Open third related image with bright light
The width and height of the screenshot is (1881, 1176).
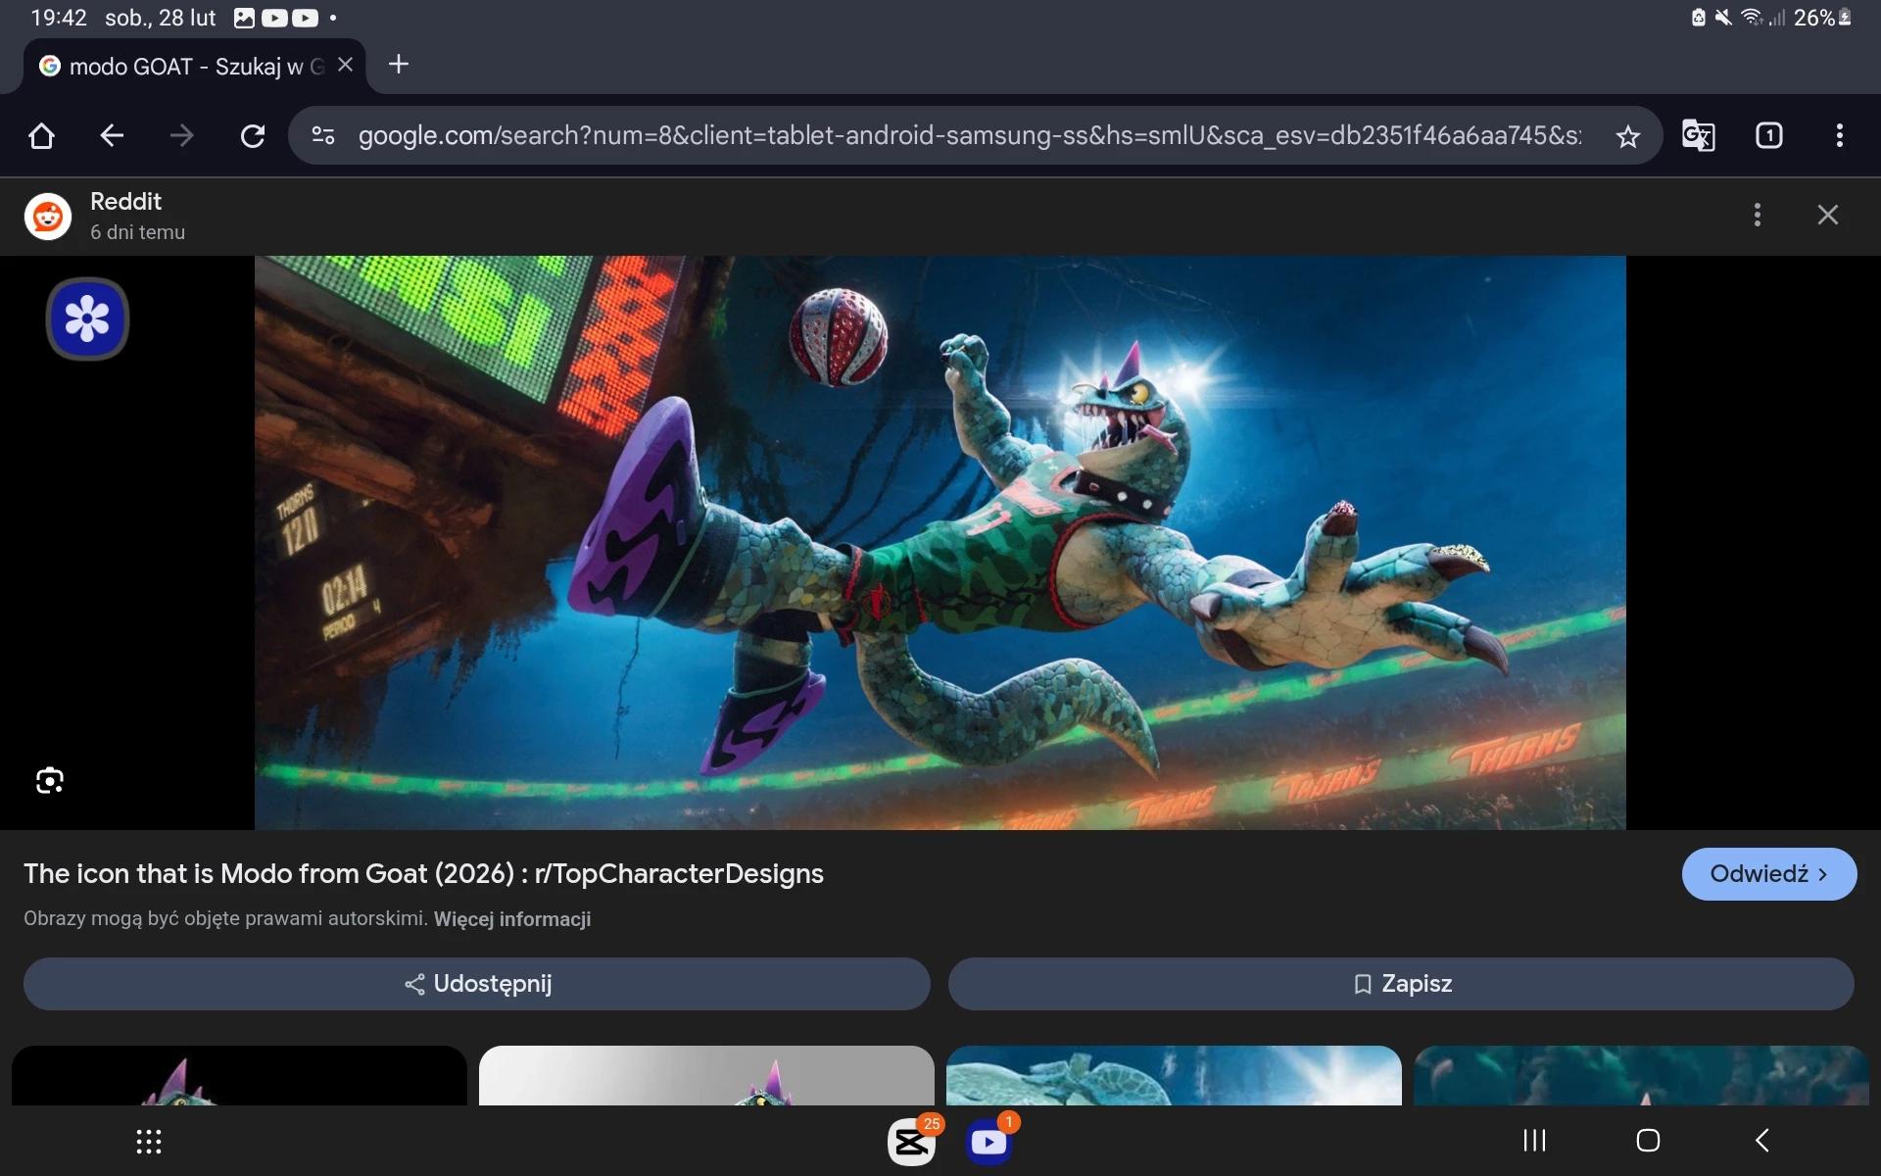click(x=1174, y=1075)
